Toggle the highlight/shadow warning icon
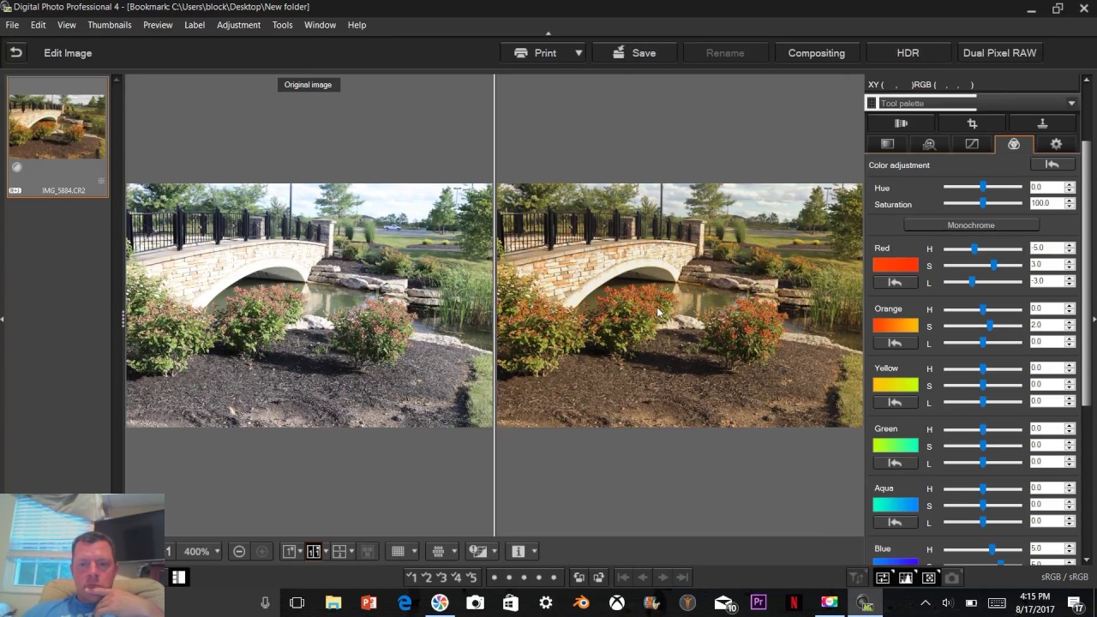Image resolution: width=1097 pixels, height=617 pixels. click(478, 551)
